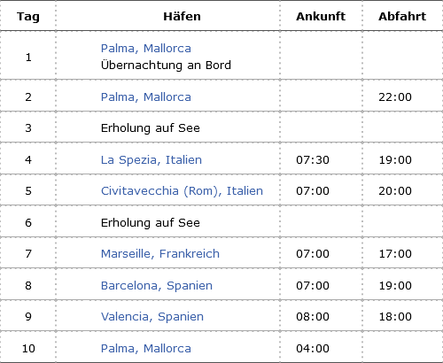The image size is (443, 363).
Task: Select the 17:00 departure time for Marseille
Action: click(x=395, y=254)
